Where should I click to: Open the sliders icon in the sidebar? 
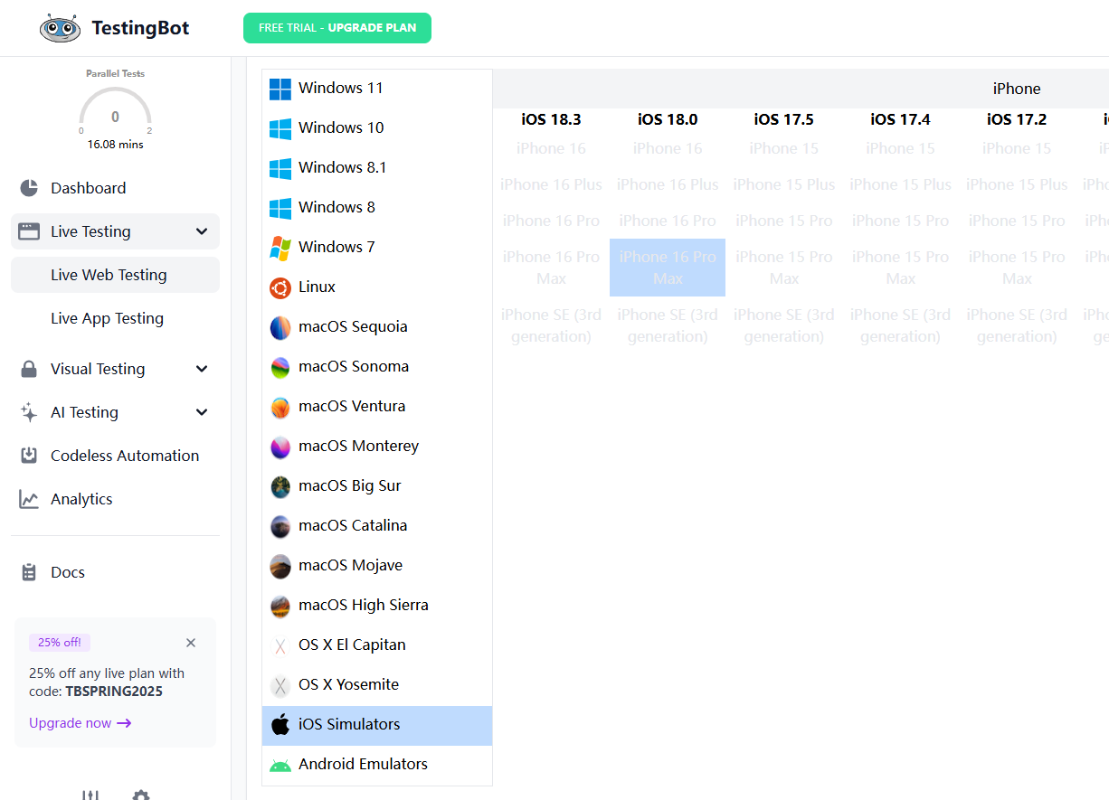pyautogui.click(x=90, y=795)
